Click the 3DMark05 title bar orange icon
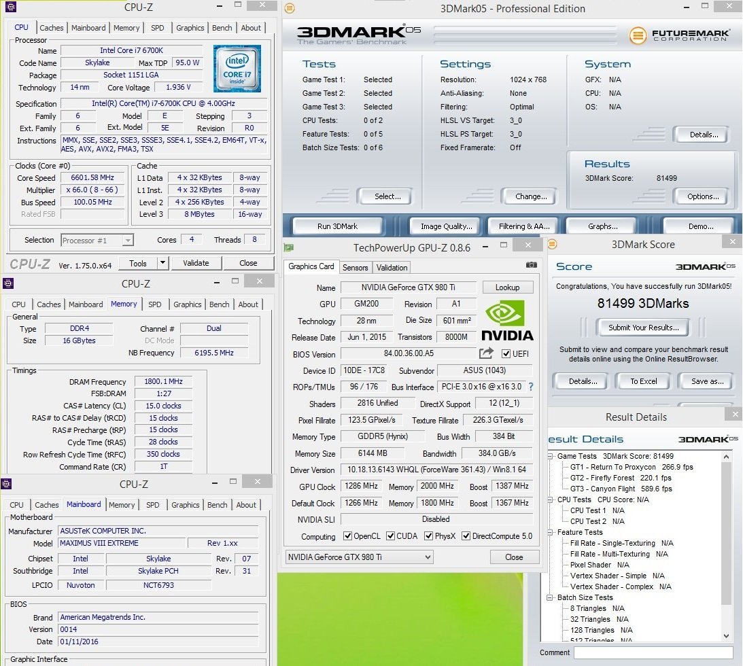 (290, 8)
